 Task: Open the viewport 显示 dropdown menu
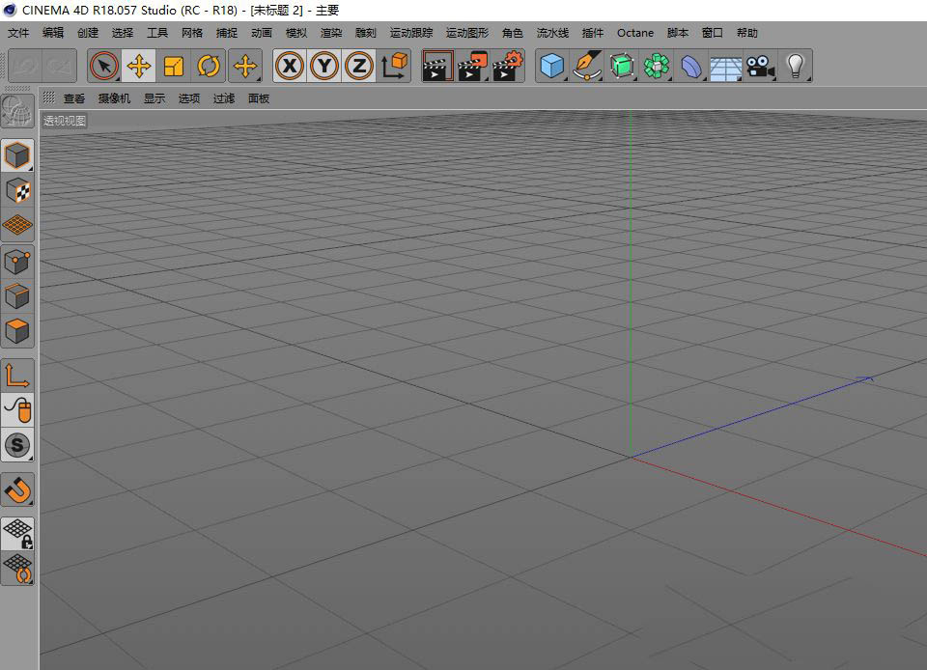click(154, 98)
